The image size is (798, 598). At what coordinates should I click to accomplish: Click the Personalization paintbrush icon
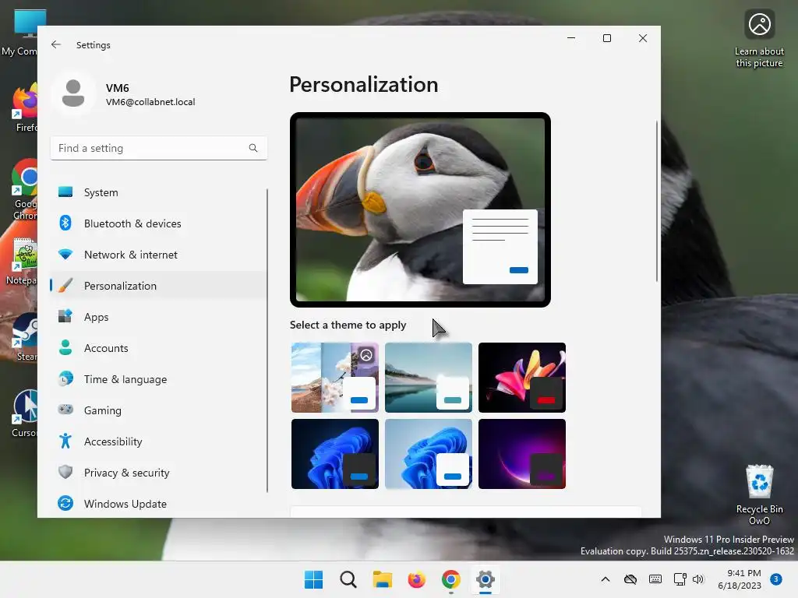pyautogui.click(x=65, y=285)
